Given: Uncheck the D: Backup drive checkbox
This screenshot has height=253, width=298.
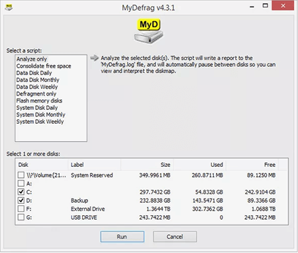Looking at the screenshot, I should point(21,200).
